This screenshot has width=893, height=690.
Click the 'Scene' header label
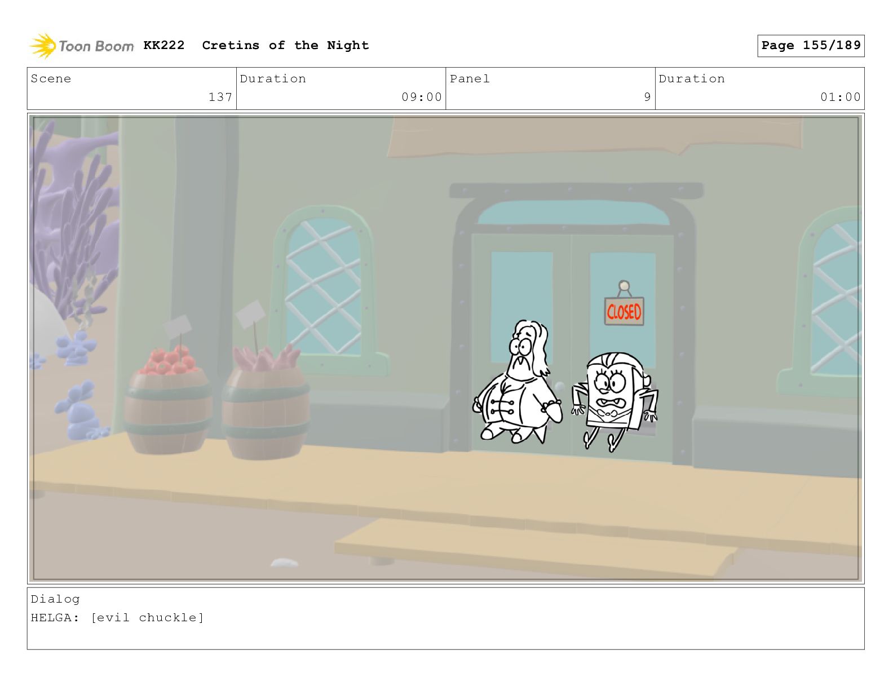(51, 79)
